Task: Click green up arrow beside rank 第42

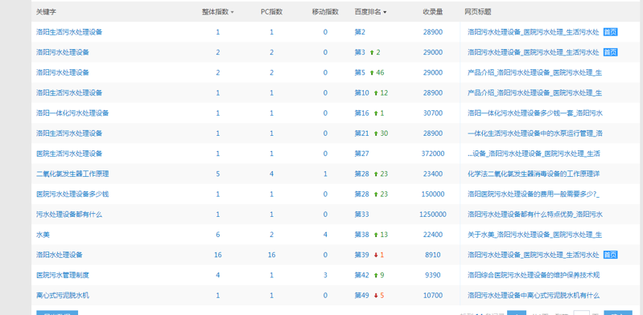Action: (x=376, y=276)
